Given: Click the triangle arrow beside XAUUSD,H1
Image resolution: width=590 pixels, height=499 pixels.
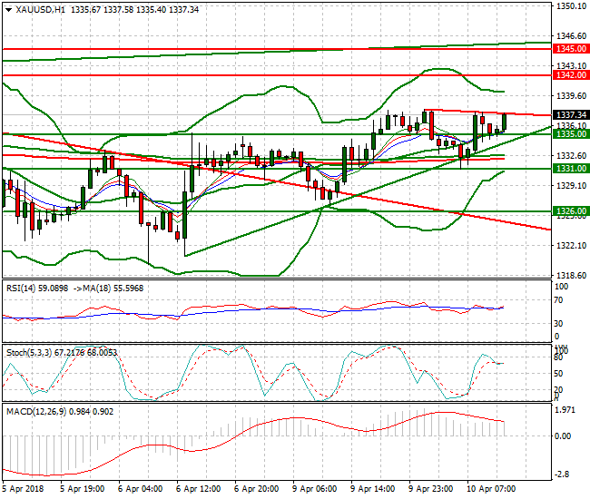Looking at the screenshot, I should tap(6, 9).
